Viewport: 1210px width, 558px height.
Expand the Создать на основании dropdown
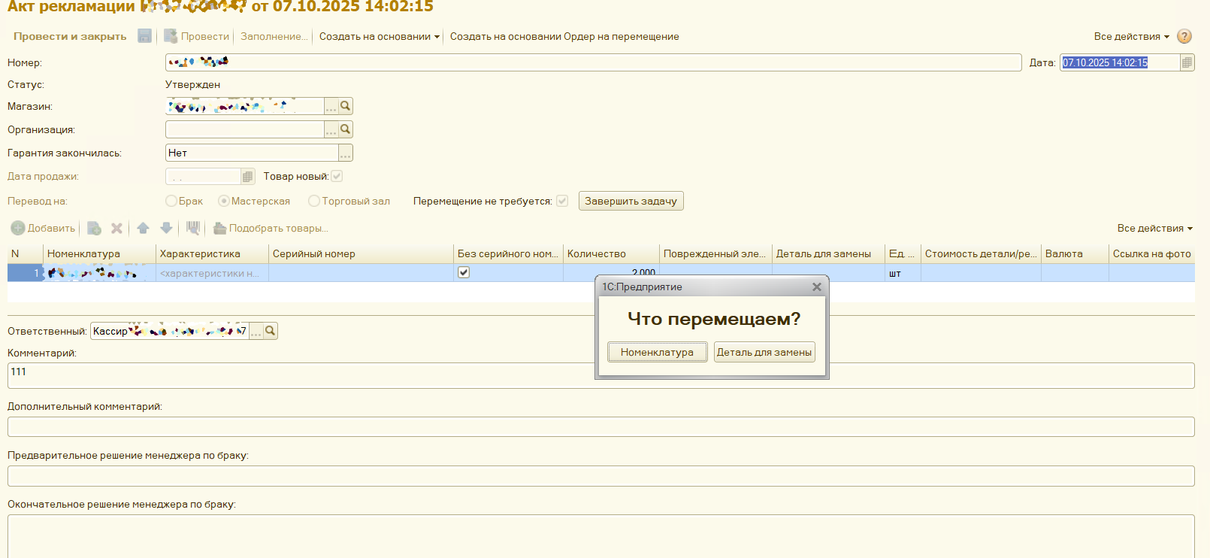click(x=379, y=36)
